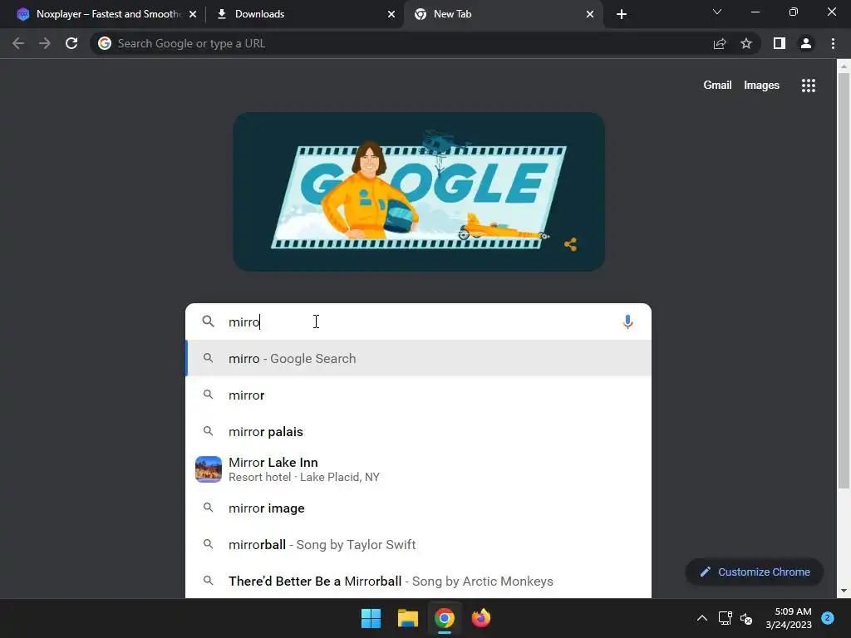851x638 pixels.
Task: Open the Gmail link
Action: (x=717, y=86)
